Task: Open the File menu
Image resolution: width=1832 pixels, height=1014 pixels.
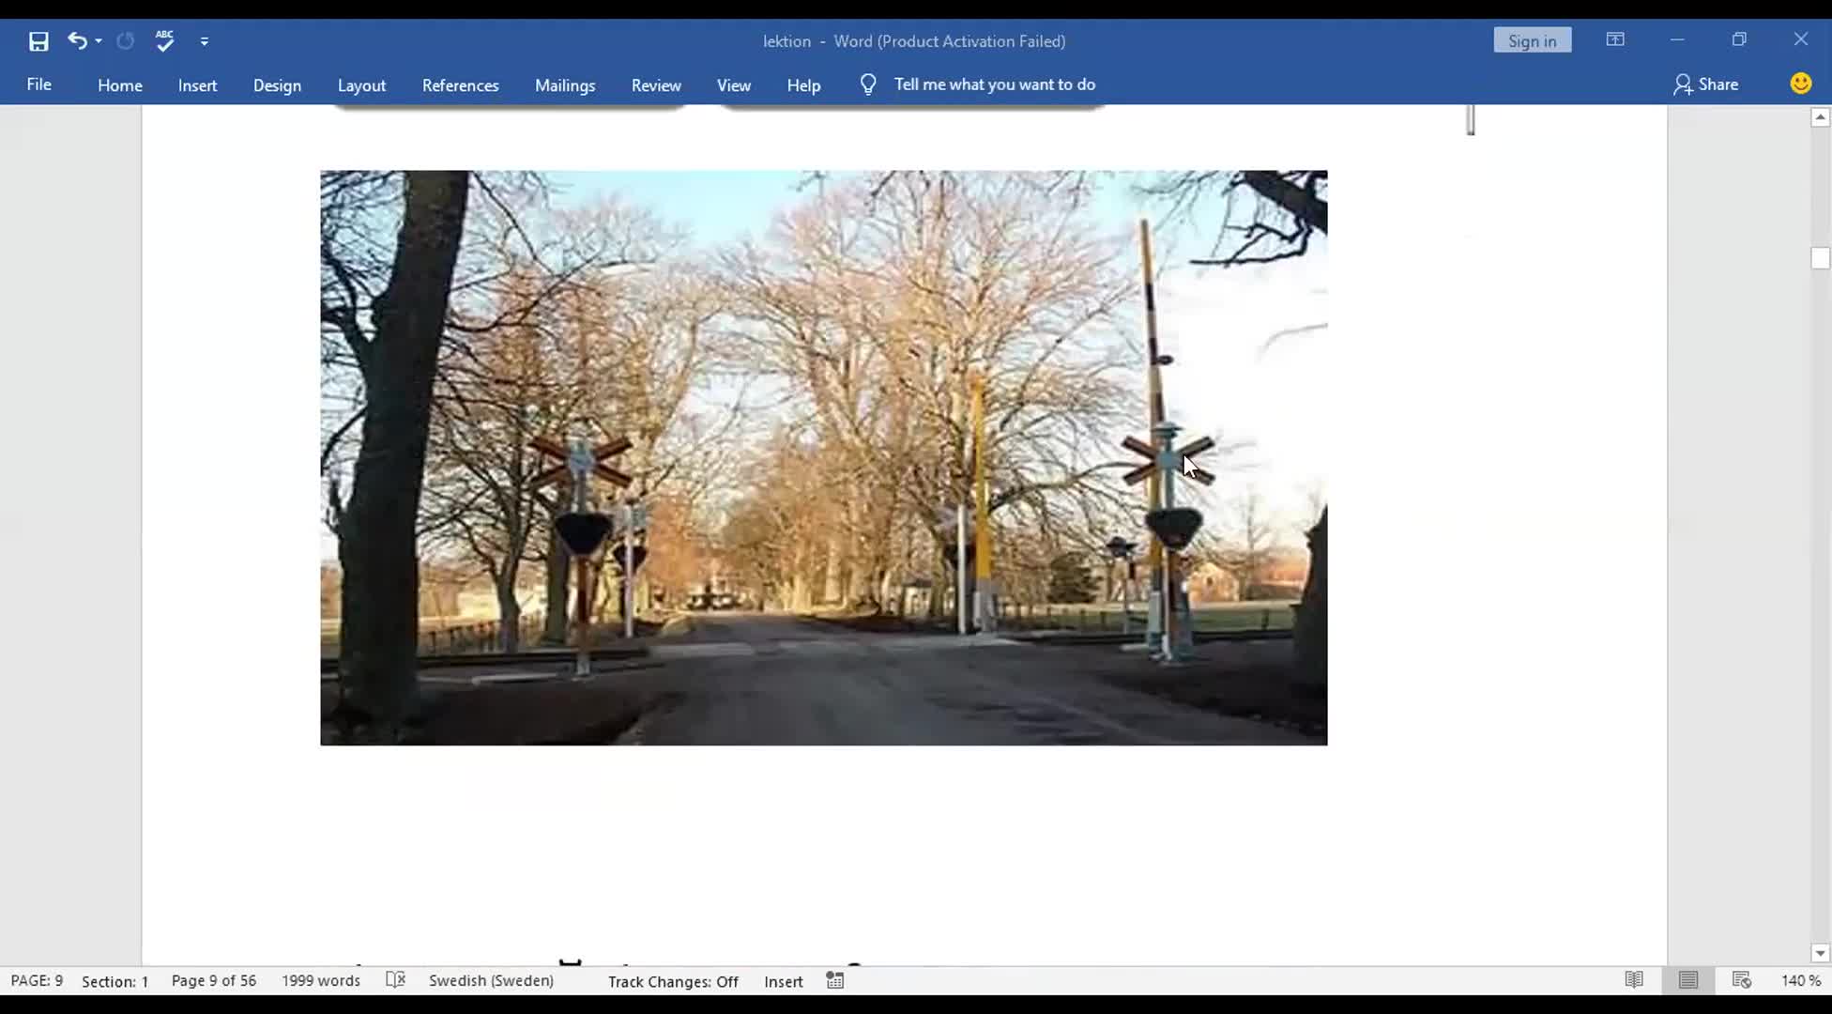Action: [x=39, y=84]
